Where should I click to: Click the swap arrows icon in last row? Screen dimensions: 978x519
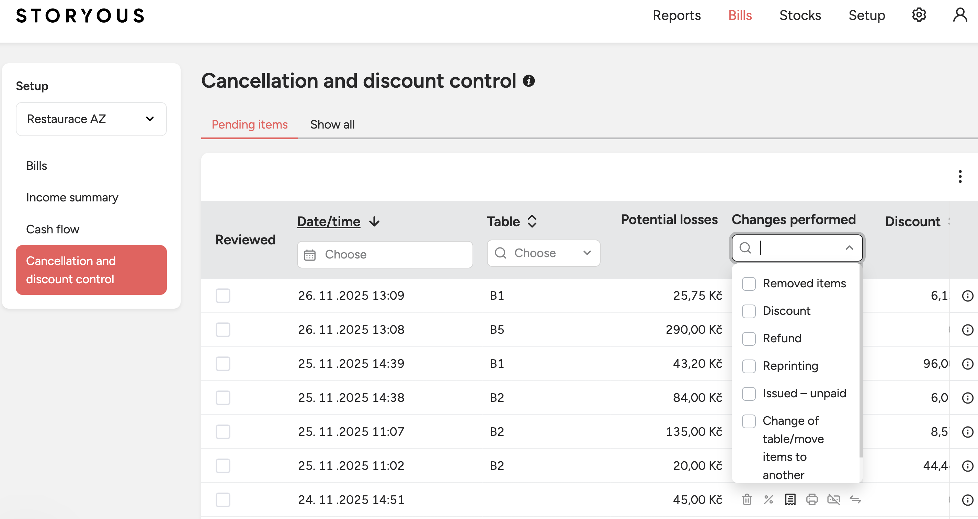[x=855, y=499]
